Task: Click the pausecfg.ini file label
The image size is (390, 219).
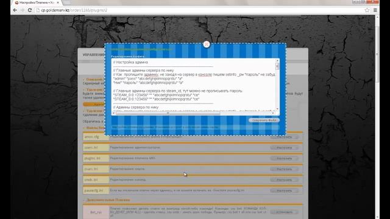Action: (x=93, y=190)
